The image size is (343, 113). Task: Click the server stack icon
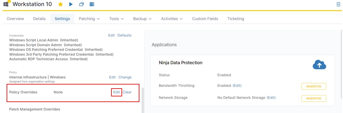(x=92, y=4)
